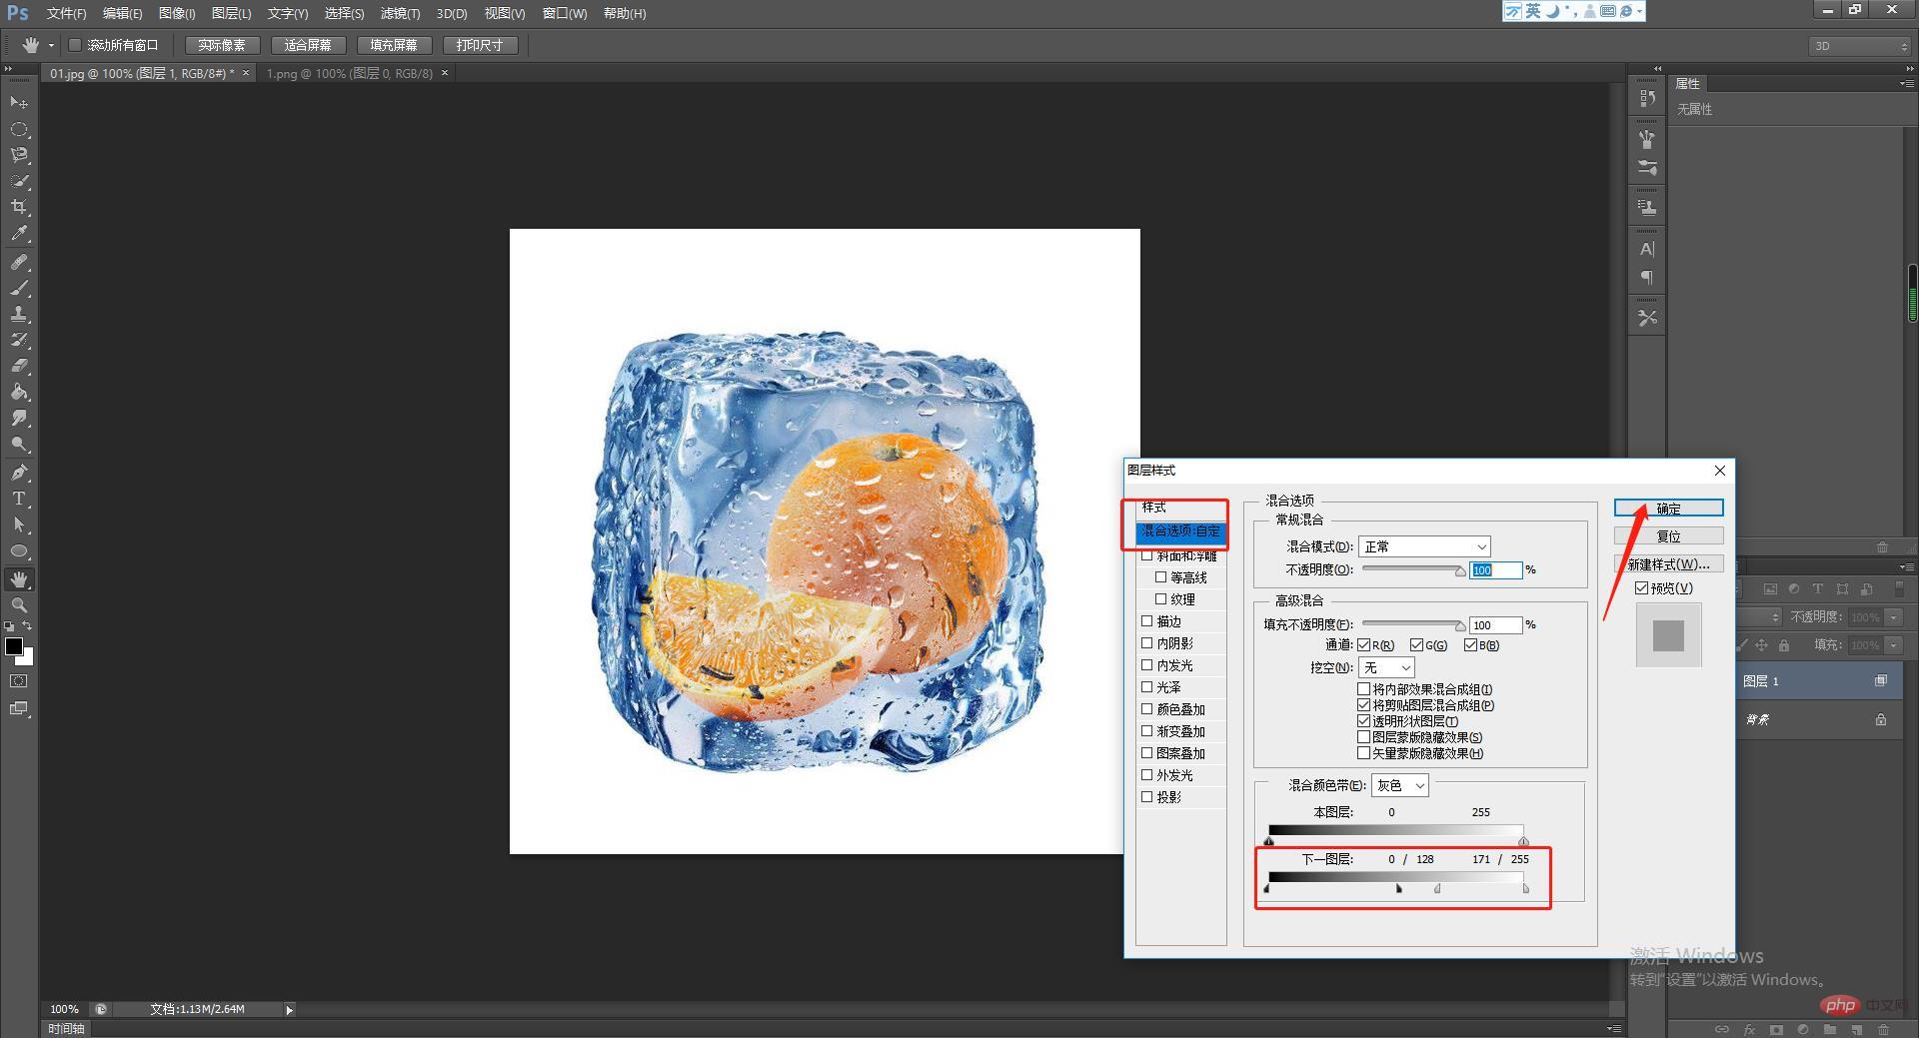Select the Brush tool

(x=19, y=288)
